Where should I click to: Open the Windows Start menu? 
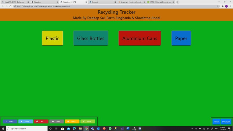tap(3, 128)
